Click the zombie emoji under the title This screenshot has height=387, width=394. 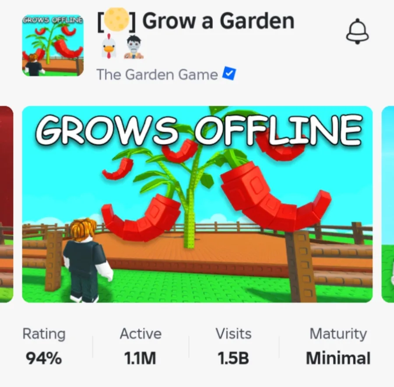click(134, 47)
